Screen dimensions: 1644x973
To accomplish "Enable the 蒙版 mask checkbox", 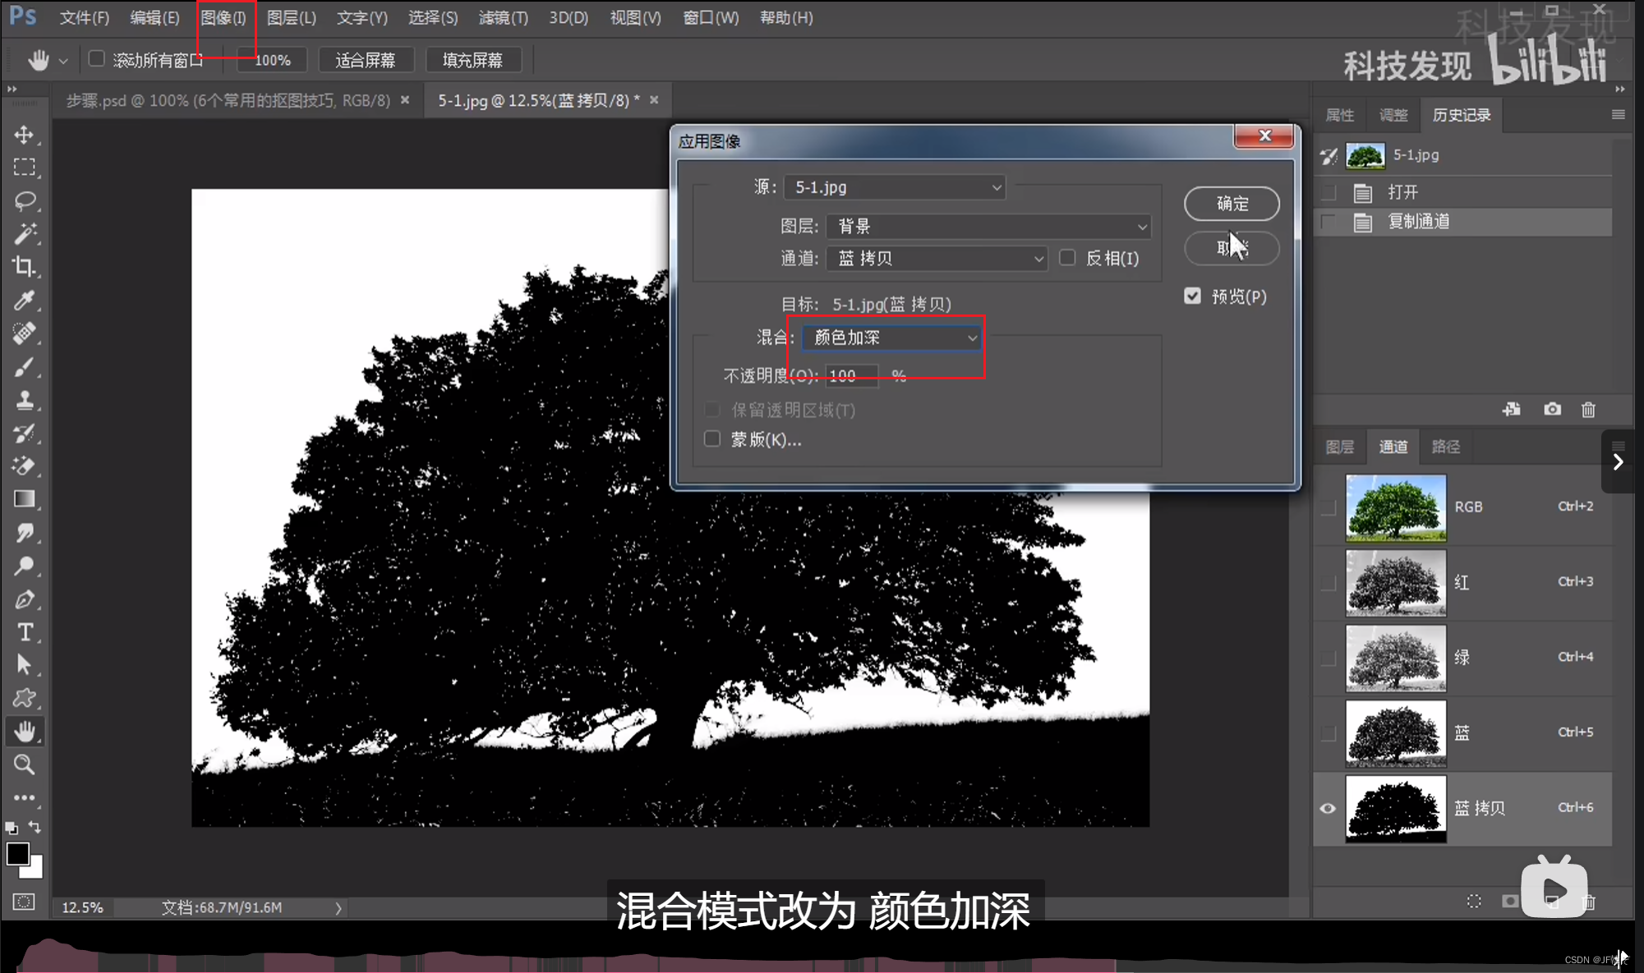I will coord(712,439).
